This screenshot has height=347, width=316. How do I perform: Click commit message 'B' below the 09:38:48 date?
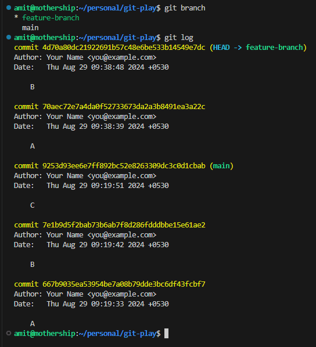coord(33,87)
